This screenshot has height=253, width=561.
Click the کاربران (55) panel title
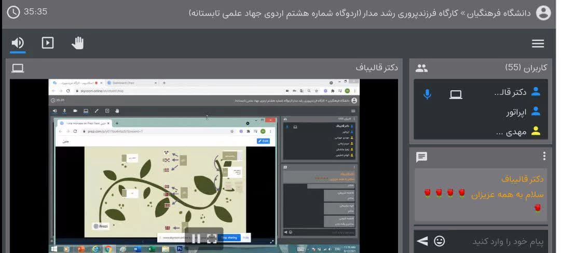(x=526, y=68)
